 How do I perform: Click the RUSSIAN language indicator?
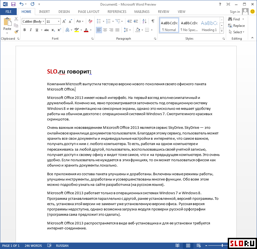coord(62,246)
